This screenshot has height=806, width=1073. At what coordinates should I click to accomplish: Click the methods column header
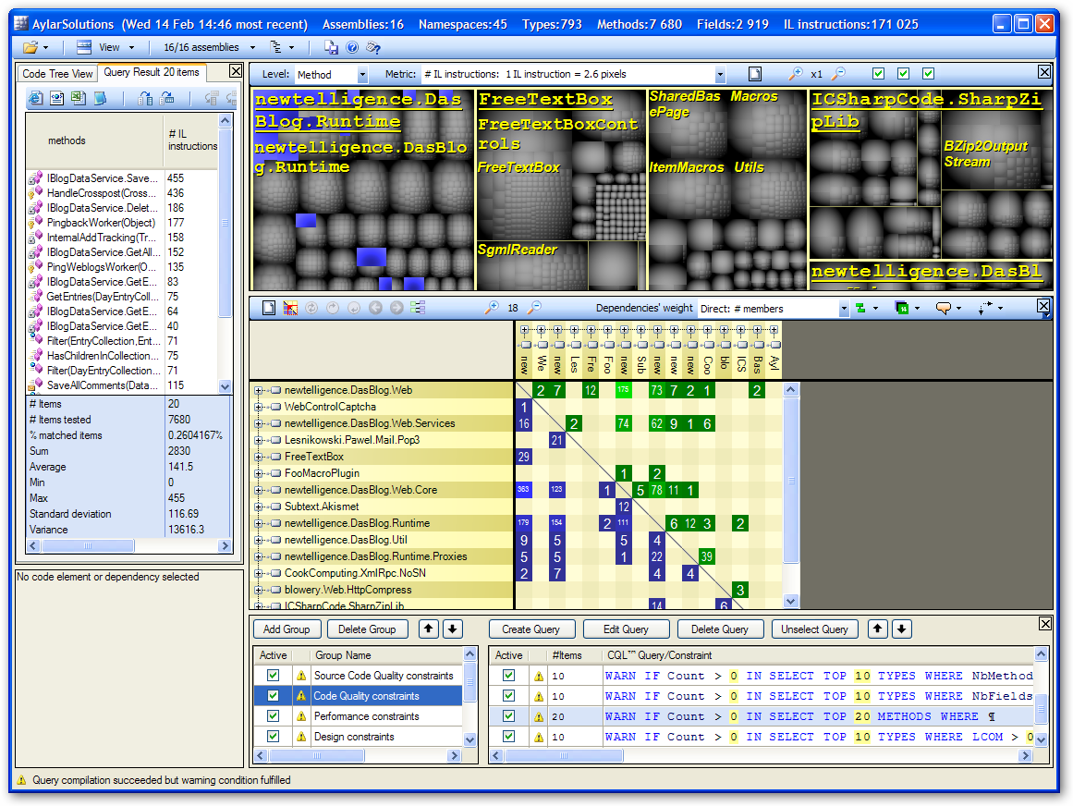(x=94, y=140)
